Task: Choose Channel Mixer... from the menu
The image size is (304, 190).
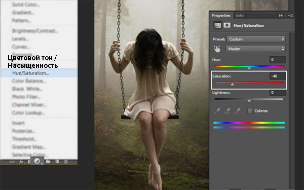Action: (29, 105)
